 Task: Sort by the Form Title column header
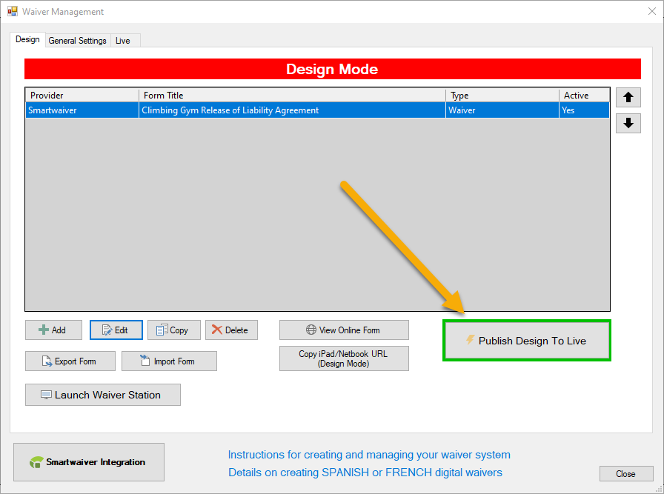(x=292, y=96)
